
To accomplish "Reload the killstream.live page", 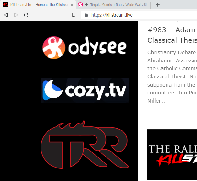I will point(26,15).
